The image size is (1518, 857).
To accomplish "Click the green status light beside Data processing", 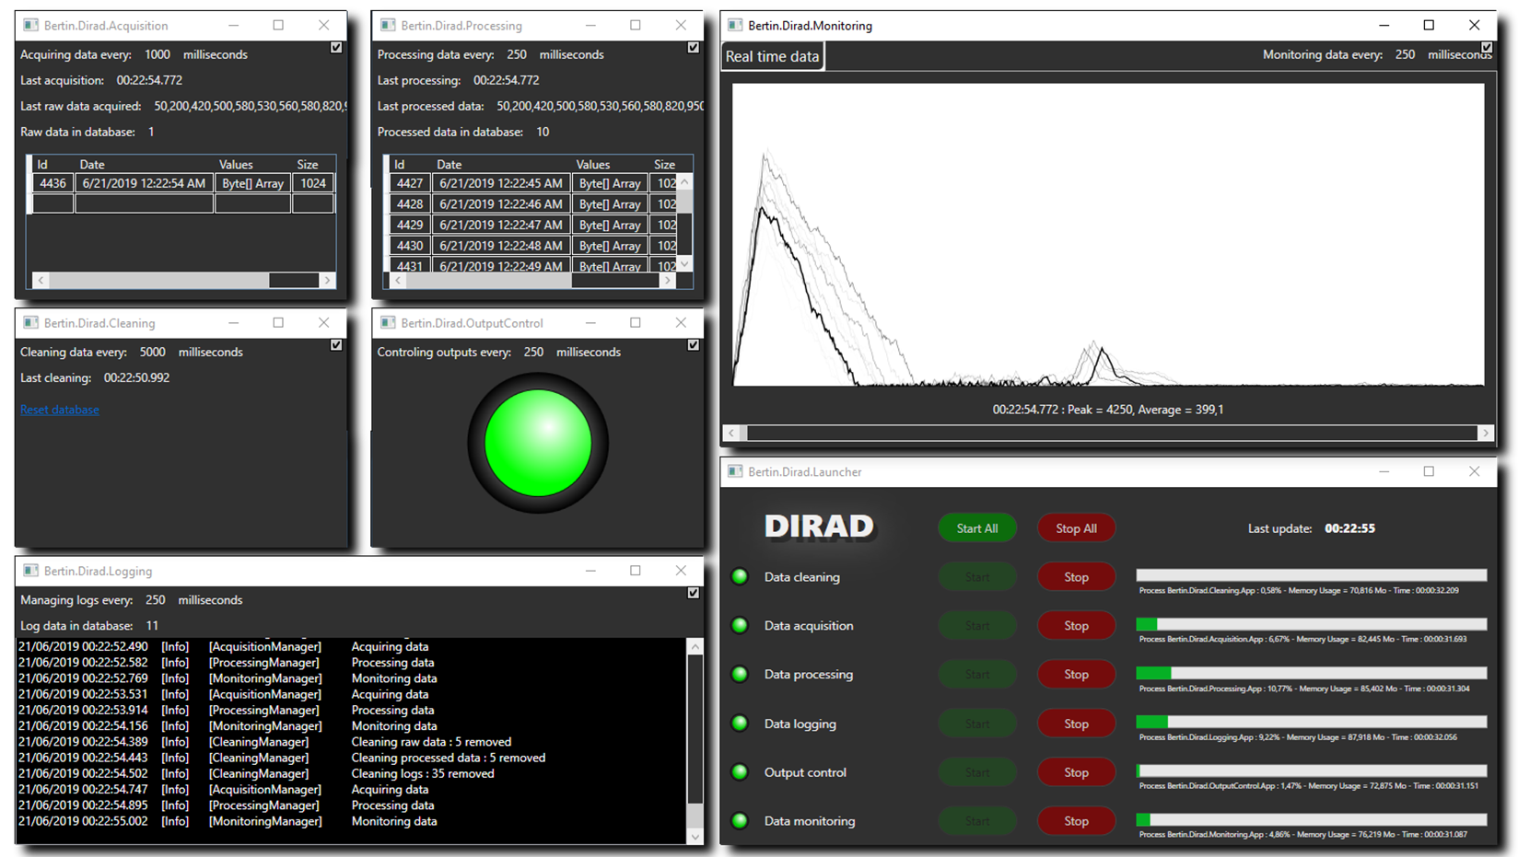I will [740, 675].
